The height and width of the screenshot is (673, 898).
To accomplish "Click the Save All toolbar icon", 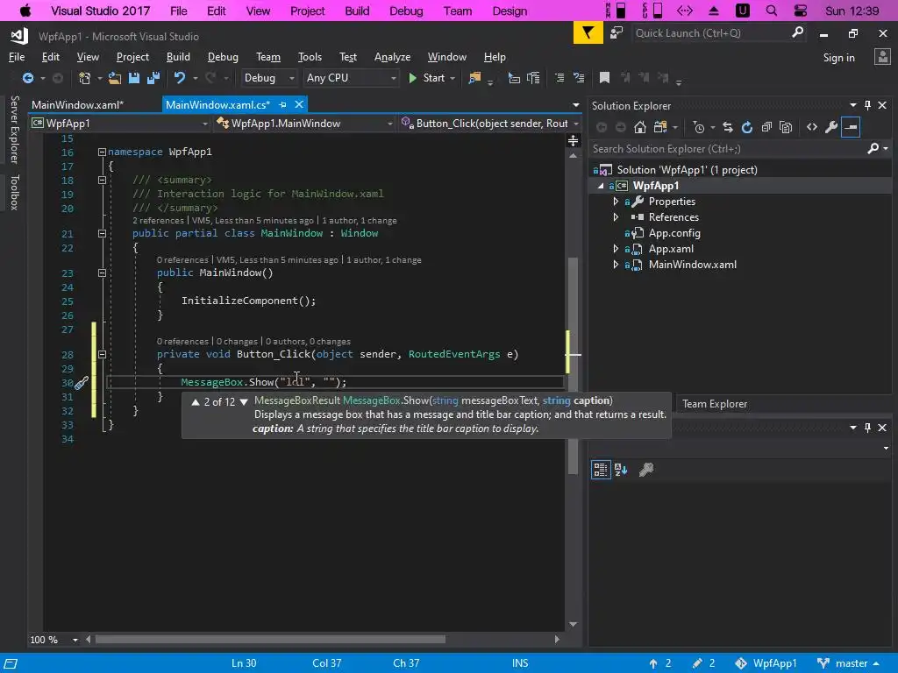I will click(x=153, y=78).
